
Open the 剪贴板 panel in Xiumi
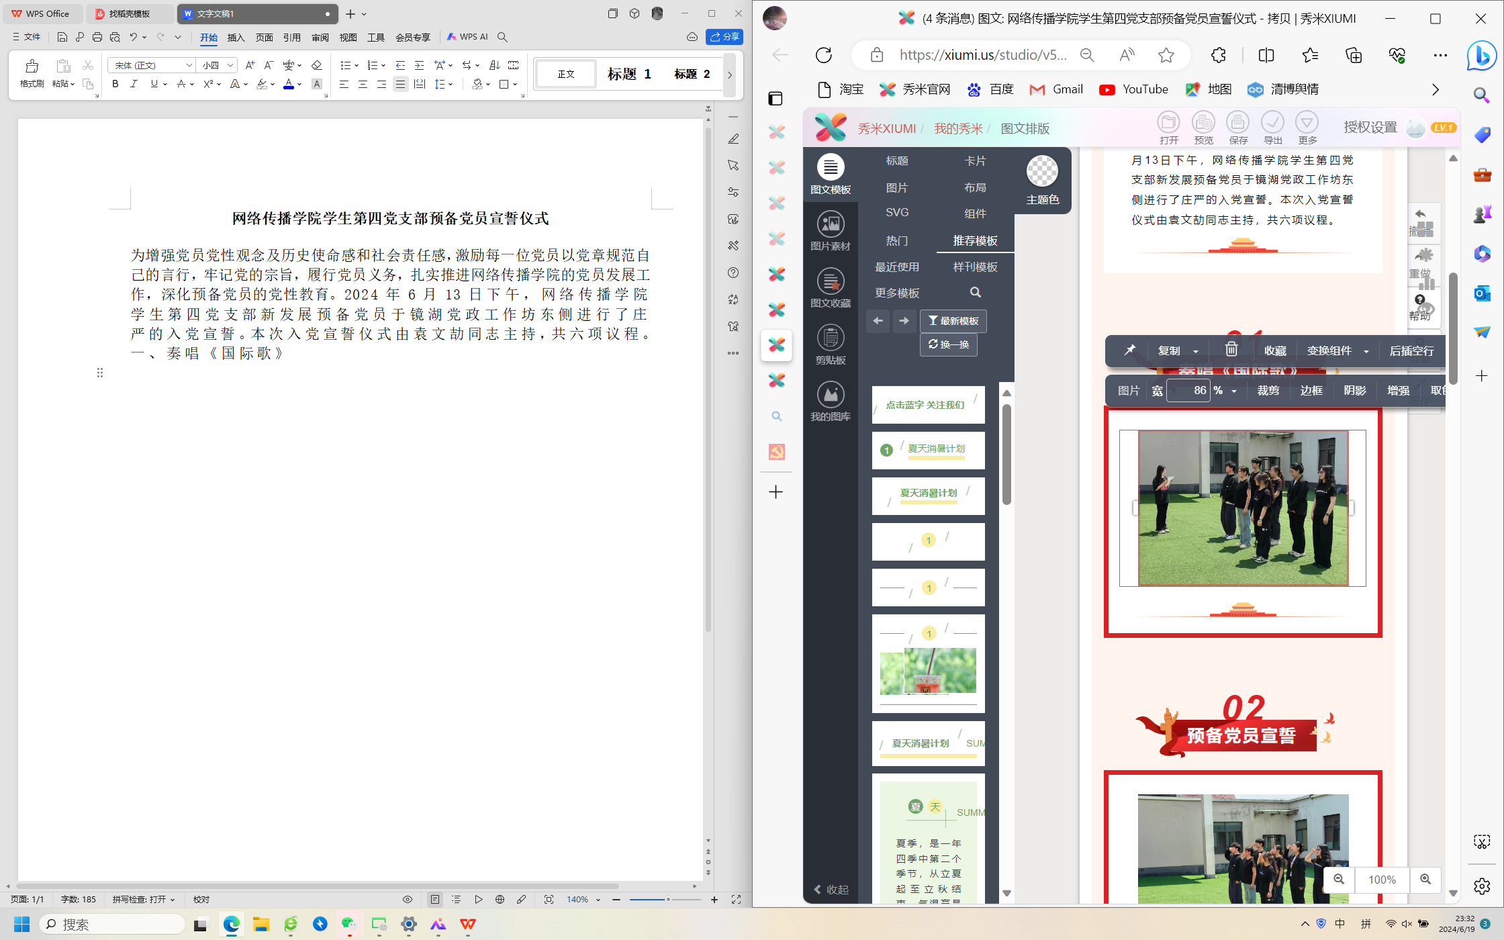[830, 345]
